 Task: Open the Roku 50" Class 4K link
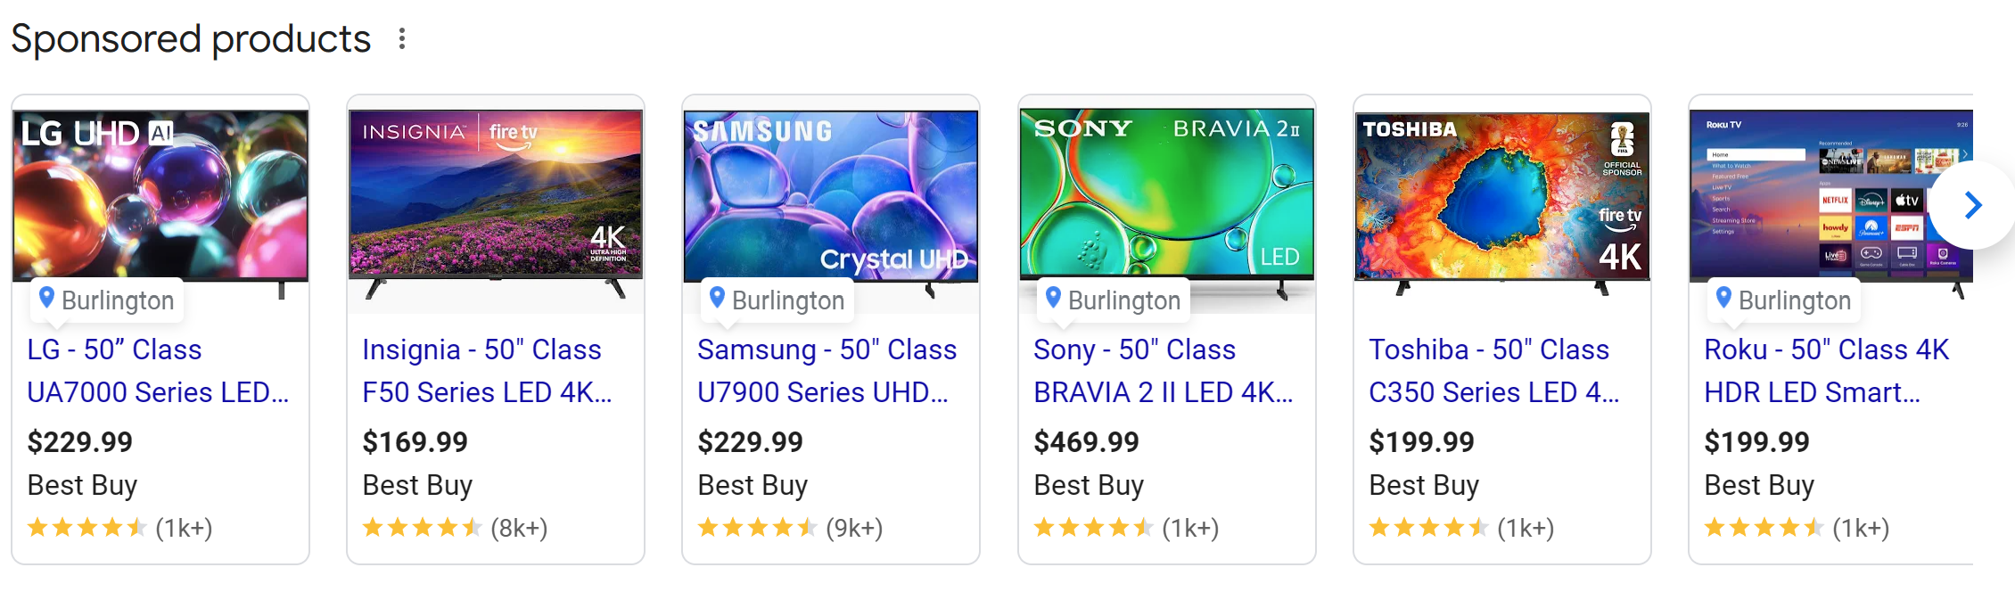pos(1826,371)
